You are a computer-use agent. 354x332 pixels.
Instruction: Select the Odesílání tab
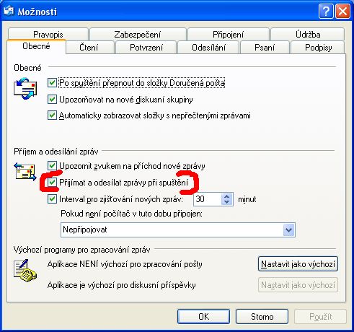click(x=208, y=48)
